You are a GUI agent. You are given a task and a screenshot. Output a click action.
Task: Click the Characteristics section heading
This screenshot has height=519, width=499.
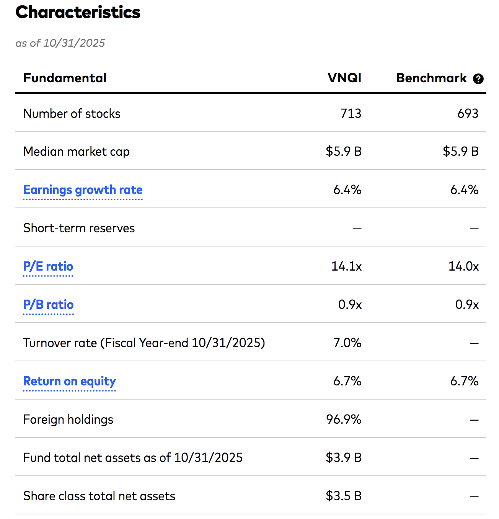tap(78, 12)
